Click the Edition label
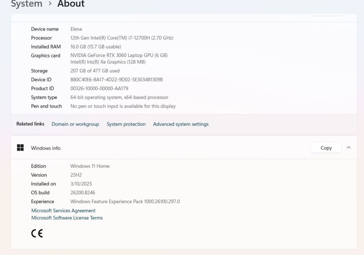Image resolution: width=364 pixels, height=255 pixels. tap(38, 166)
